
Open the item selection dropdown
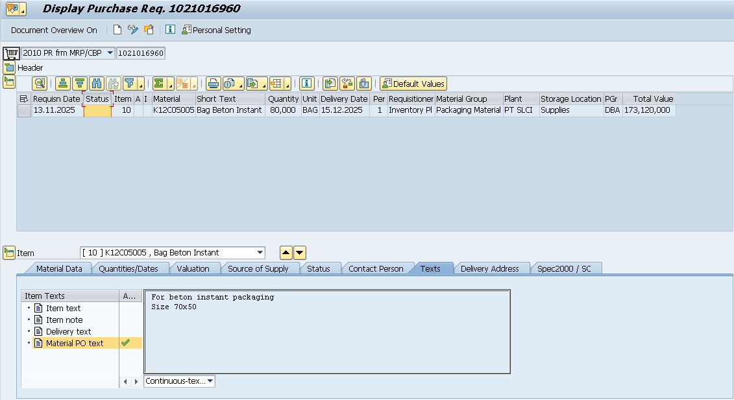[x=260, y=253]
